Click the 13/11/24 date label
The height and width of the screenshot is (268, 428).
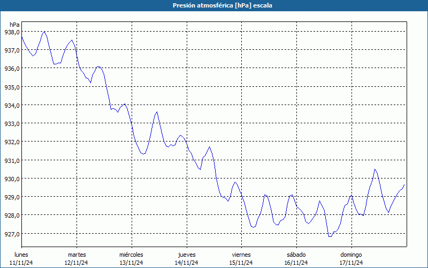pos(131,263)
